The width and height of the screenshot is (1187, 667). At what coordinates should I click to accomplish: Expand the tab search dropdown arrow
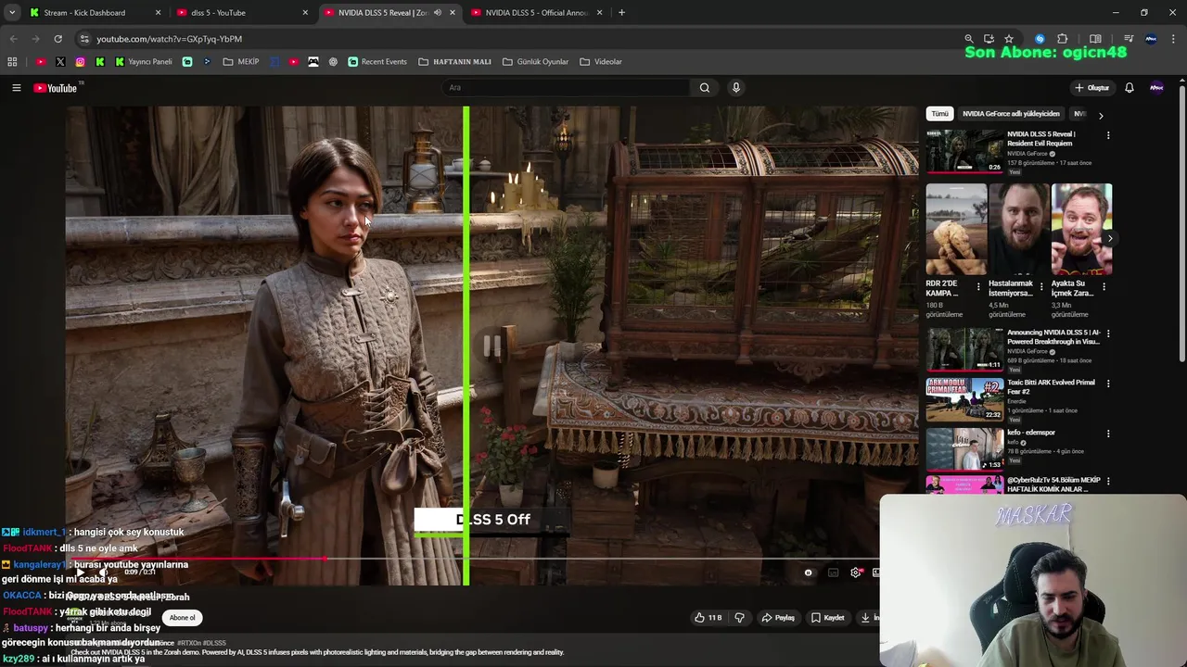tap(12, 13)
